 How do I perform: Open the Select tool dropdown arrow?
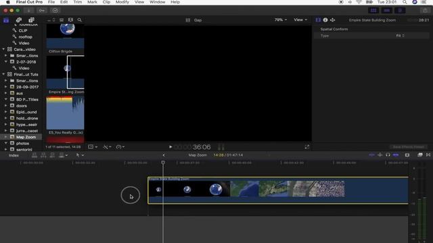click(83, 155)
